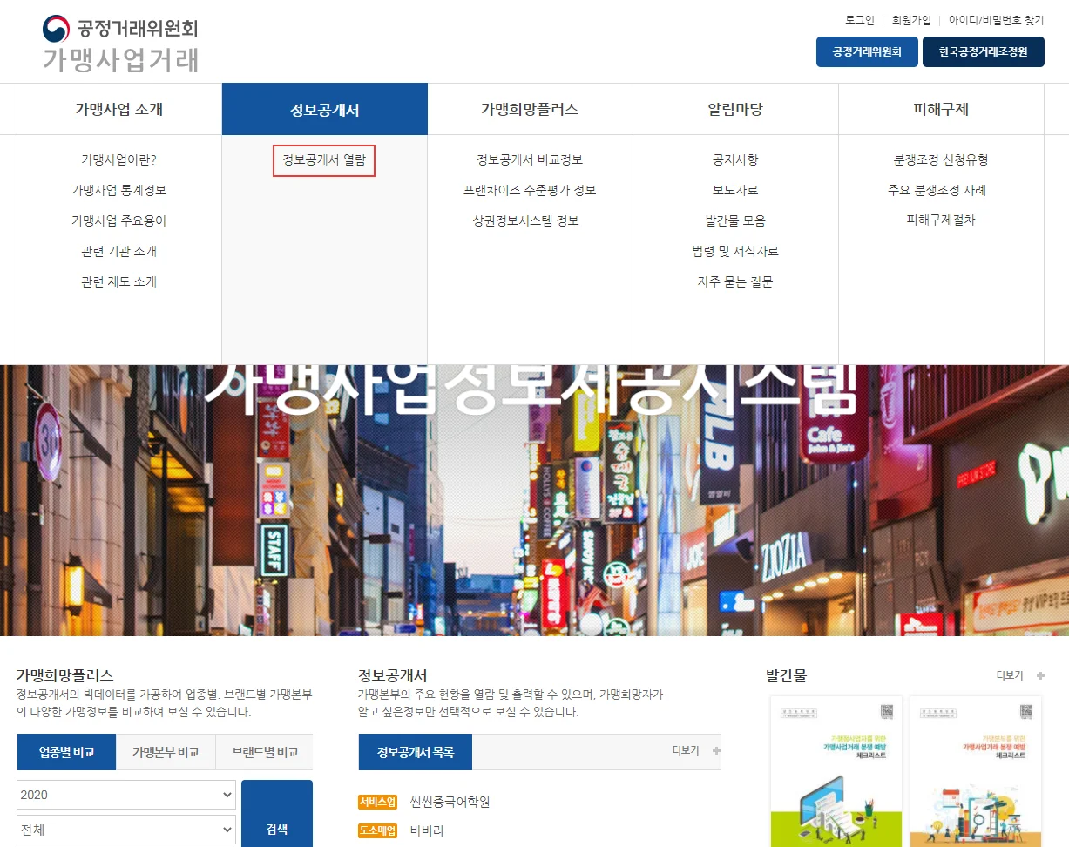1069x847 pixels.
Task: Click the orange 도소매업 badge
Action: tap(377, 830)
